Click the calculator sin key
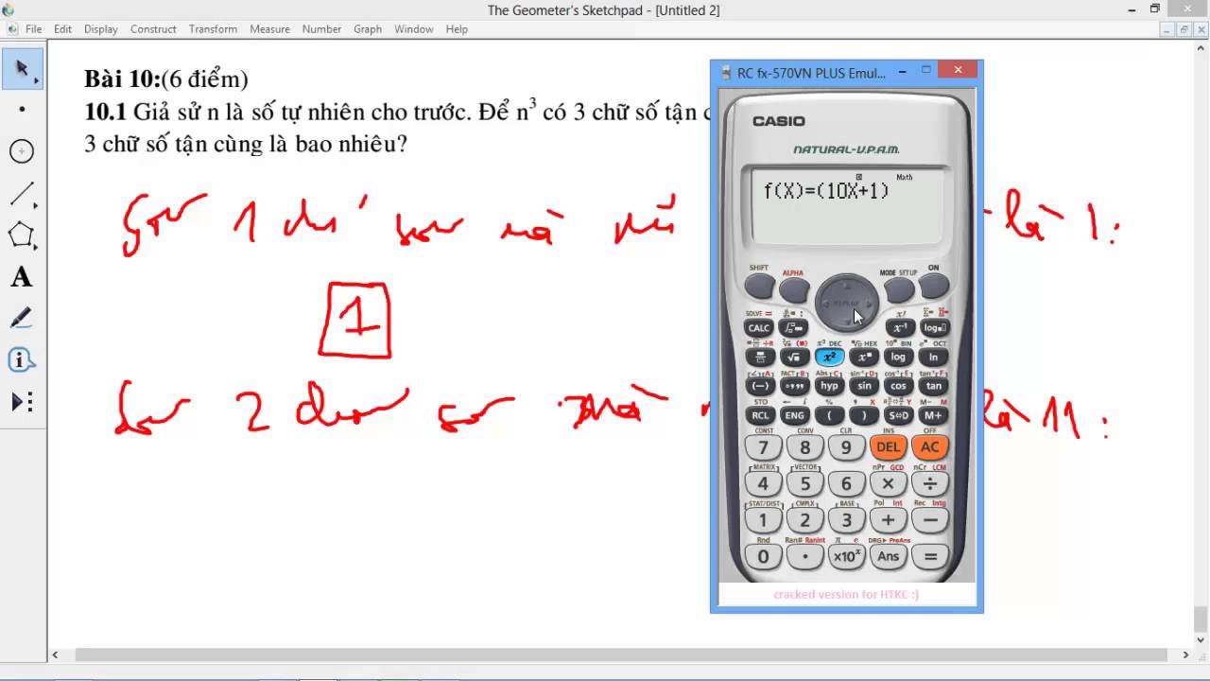This screenshot has height=681, width=1210. (864, 386)
